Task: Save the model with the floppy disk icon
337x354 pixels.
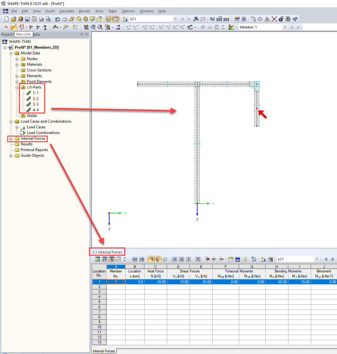Action: (x=27, y=19)
